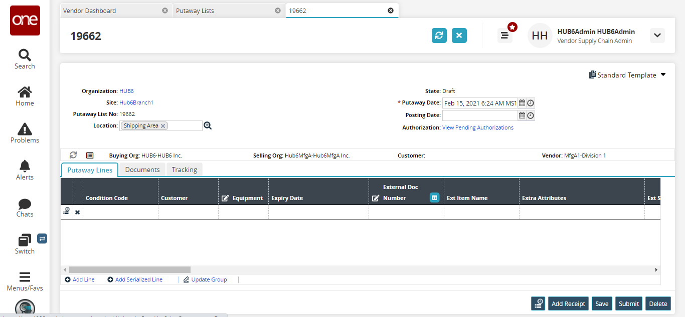Open the Standard Template dropdown

(627, 75)
